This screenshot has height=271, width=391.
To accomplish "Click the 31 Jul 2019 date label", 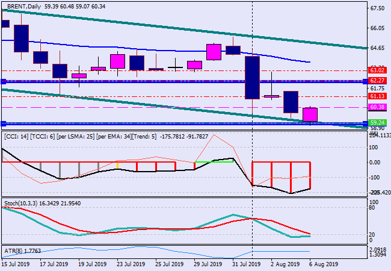I will tap(247, 264).
